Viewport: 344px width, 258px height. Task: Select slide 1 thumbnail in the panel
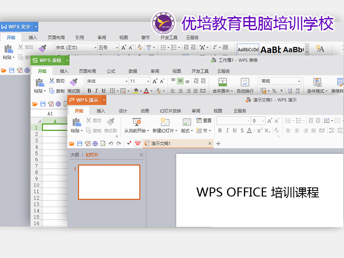click(109, 182)
